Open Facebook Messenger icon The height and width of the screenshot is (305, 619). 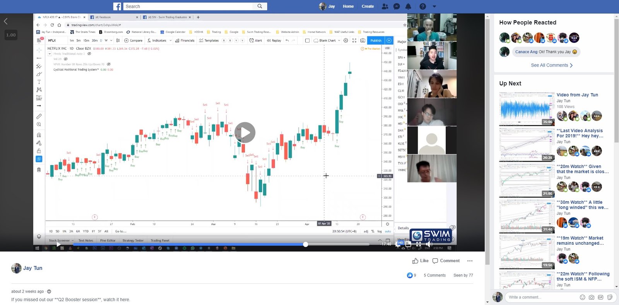[x=397, y=7]
